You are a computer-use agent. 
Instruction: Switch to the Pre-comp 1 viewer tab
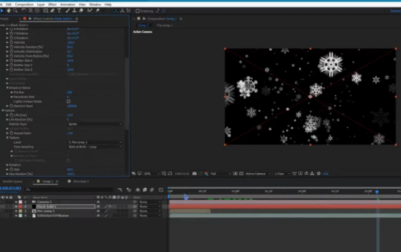pos(163,25)
